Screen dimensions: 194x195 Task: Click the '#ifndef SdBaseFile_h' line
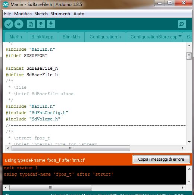32,68
